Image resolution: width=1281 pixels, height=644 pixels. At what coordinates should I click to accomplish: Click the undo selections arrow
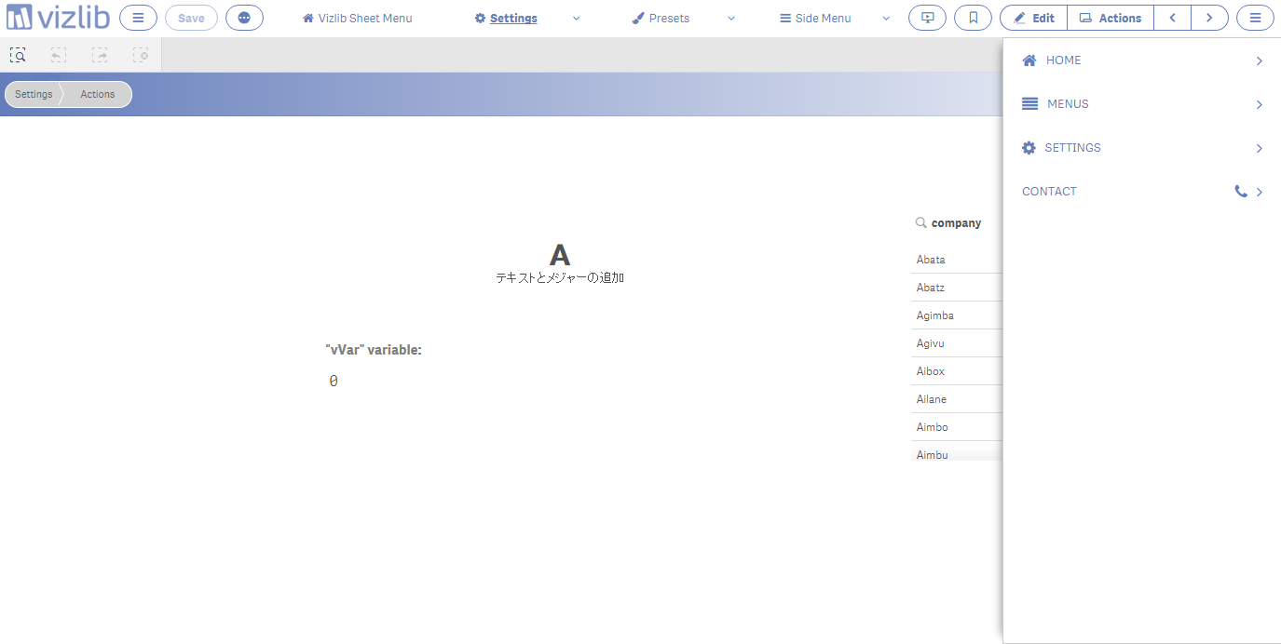[58, 55]
